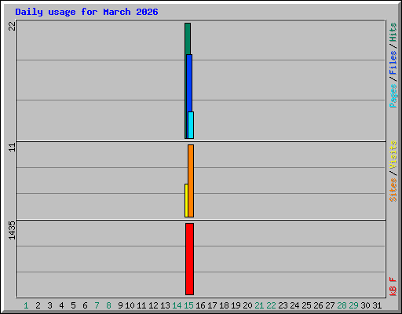Click the chart title 'Daily usage for March 2026'
The height and width of the screenshot is (314, 402).
86,12
